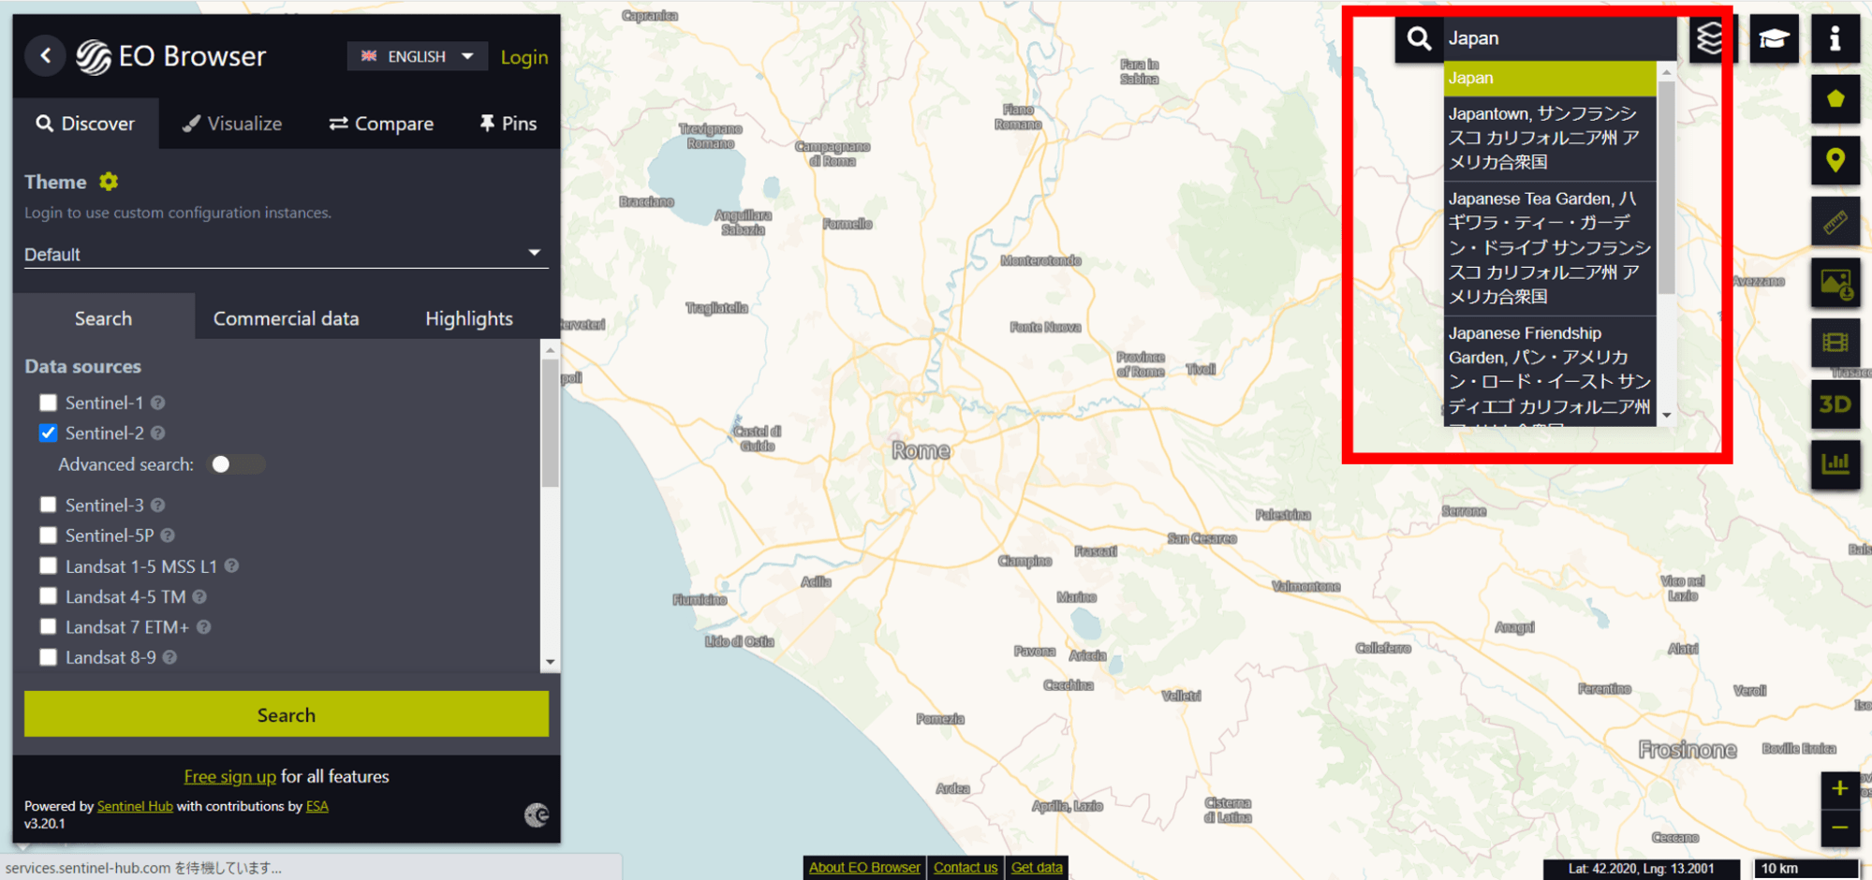Open the Theme settings gear
Image resolution: width=1872 pixels, height=880 pixels.
(109, 182)
